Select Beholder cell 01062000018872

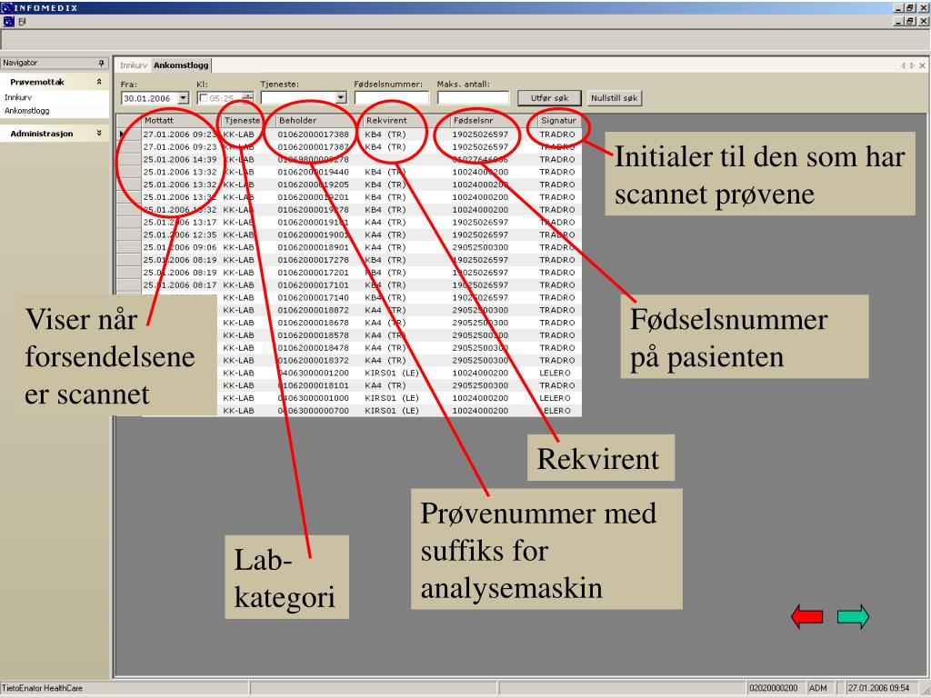[313, 311]
